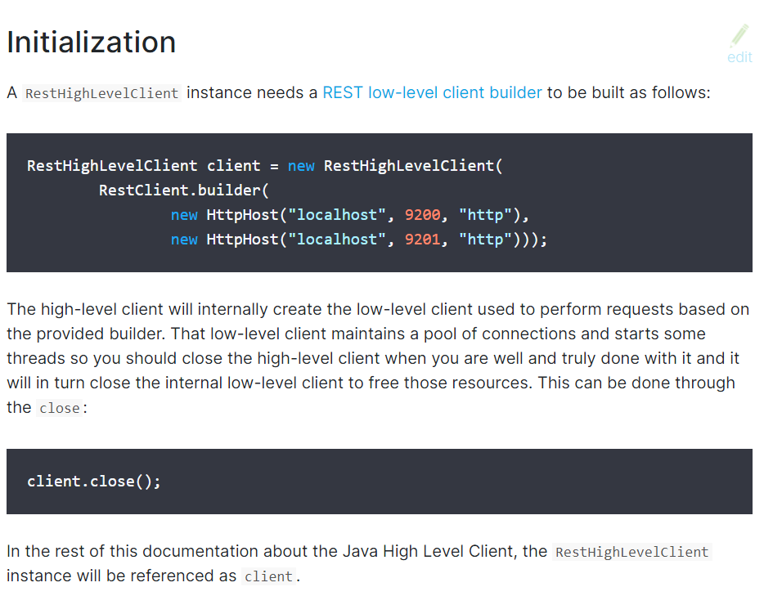The width and height of the screenshot is (764, 596).
Task: Click the RestClient.builder( code line
Action: (x=184, y=190)
